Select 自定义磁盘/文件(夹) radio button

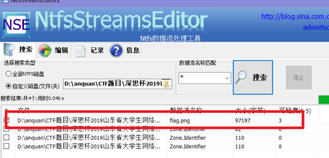(33, 86)
